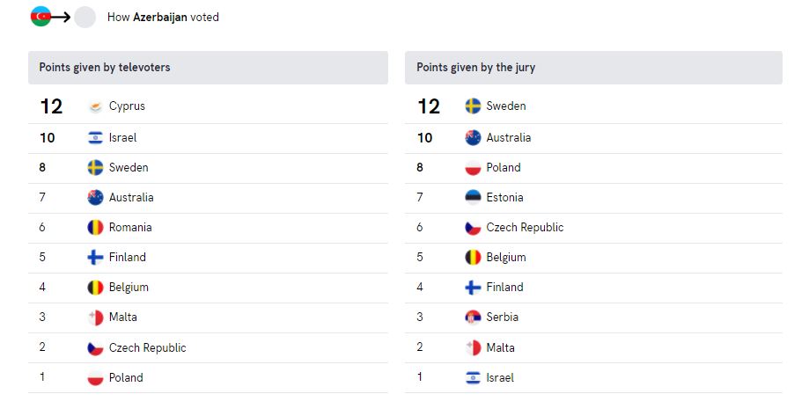Click the Romania flag icon
The width and height of the screenshot is (809, 416).
95,227
